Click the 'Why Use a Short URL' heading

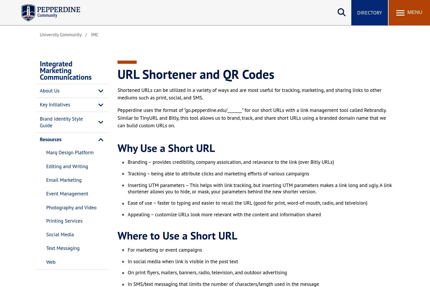coord(166,148)
